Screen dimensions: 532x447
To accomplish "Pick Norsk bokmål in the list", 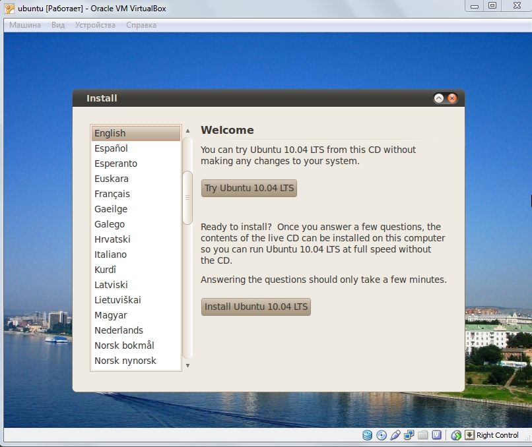I will (x=136, y=345).
